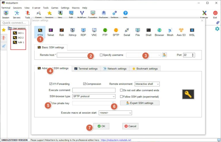Open the Help toolbar icon
The image size is (221, 142).
[125, 15]
